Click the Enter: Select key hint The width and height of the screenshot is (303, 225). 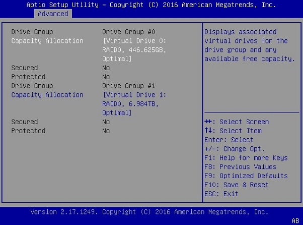click(229, 140)
